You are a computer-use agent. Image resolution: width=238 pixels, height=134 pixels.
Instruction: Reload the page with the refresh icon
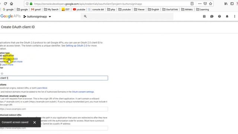6,4
